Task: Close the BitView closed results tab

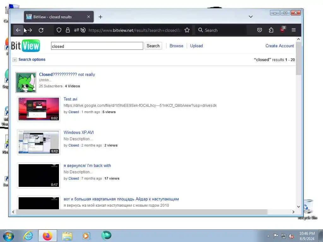Action: point(89,17)
